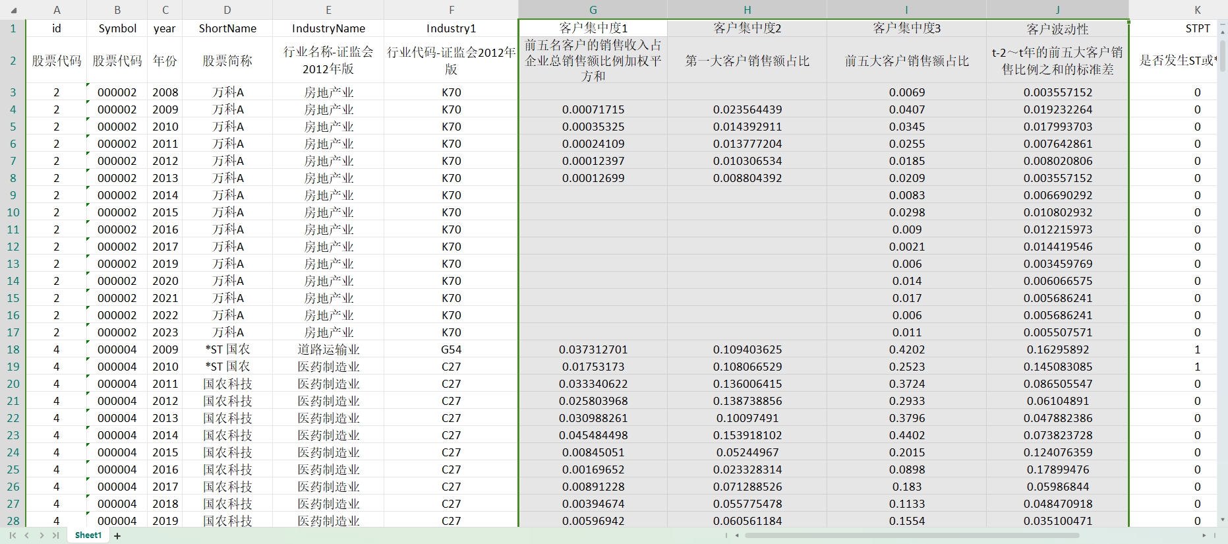Click the cell with value 0.037312701
Viewport: 1228px width, 544px height.
(x=593, y=349)
